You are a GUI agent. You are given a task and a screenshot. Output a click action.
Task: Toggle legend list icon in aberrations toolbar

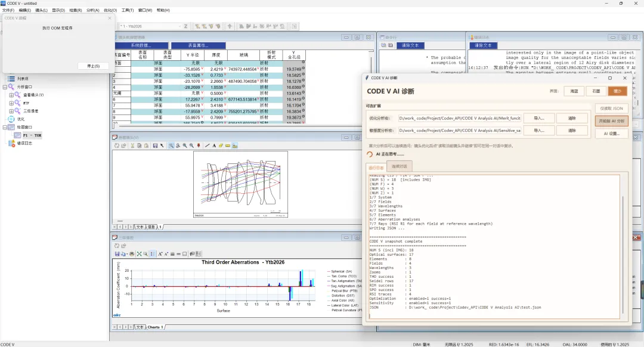tap(153, 254)
